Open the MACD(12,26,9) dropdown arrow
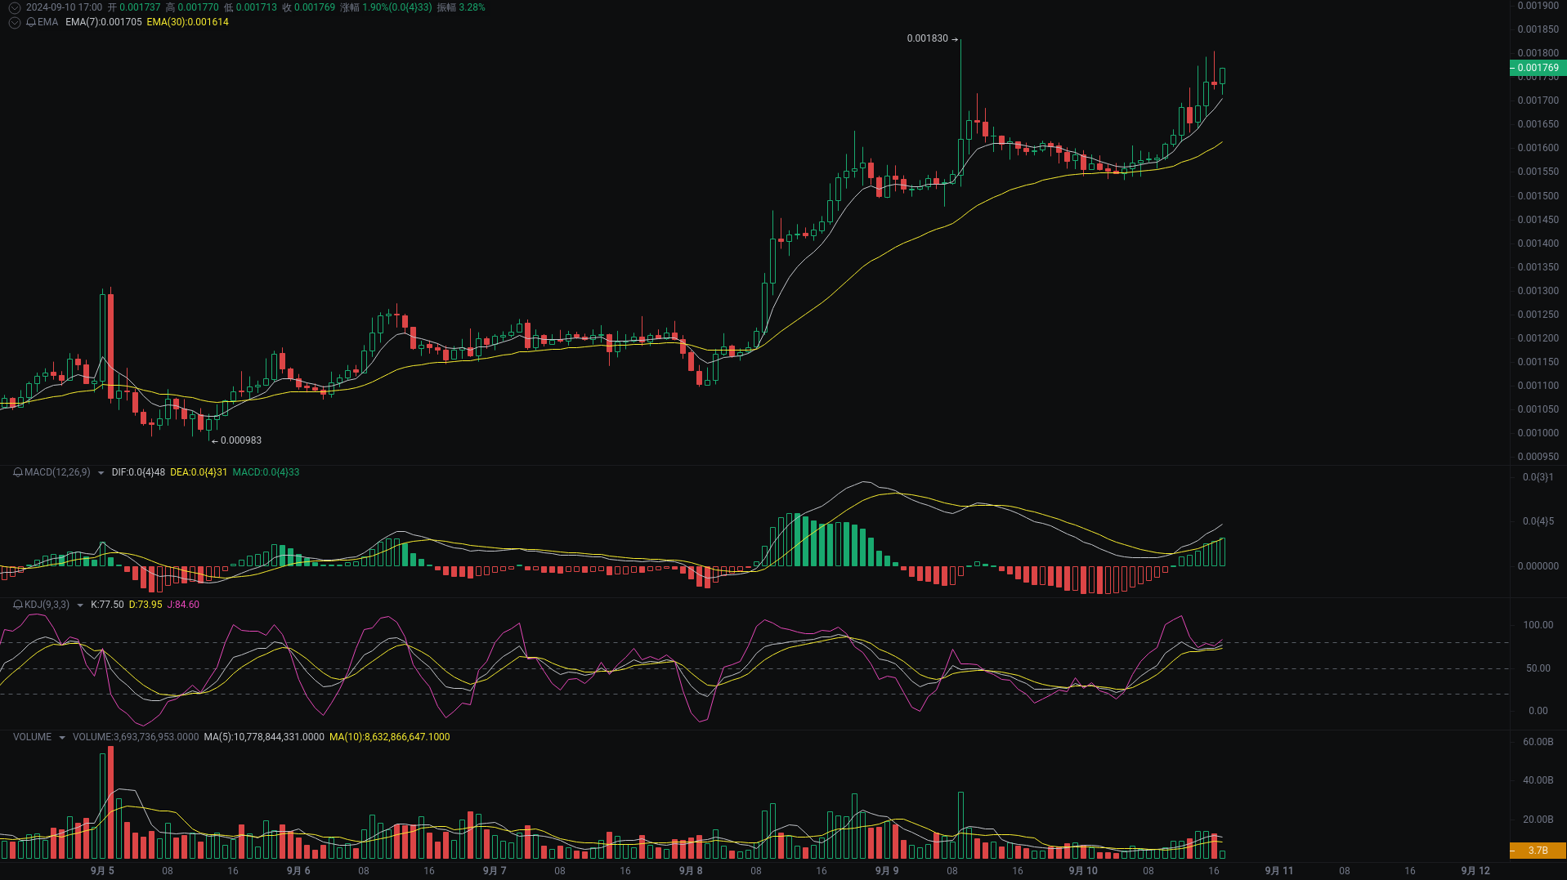Viewport: 1567px width, 880px height. click(101, 472)
